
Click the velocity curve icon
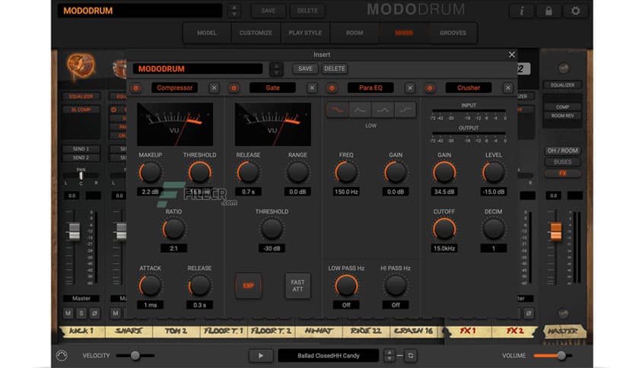[62, 356]
